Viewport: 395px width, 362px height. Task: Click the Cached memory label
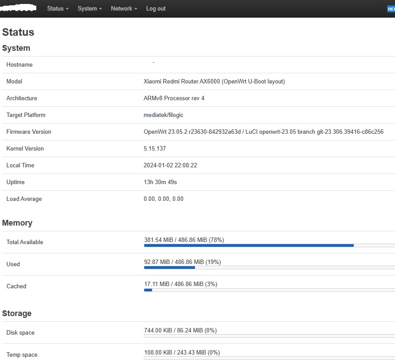[x=16, y=287]
